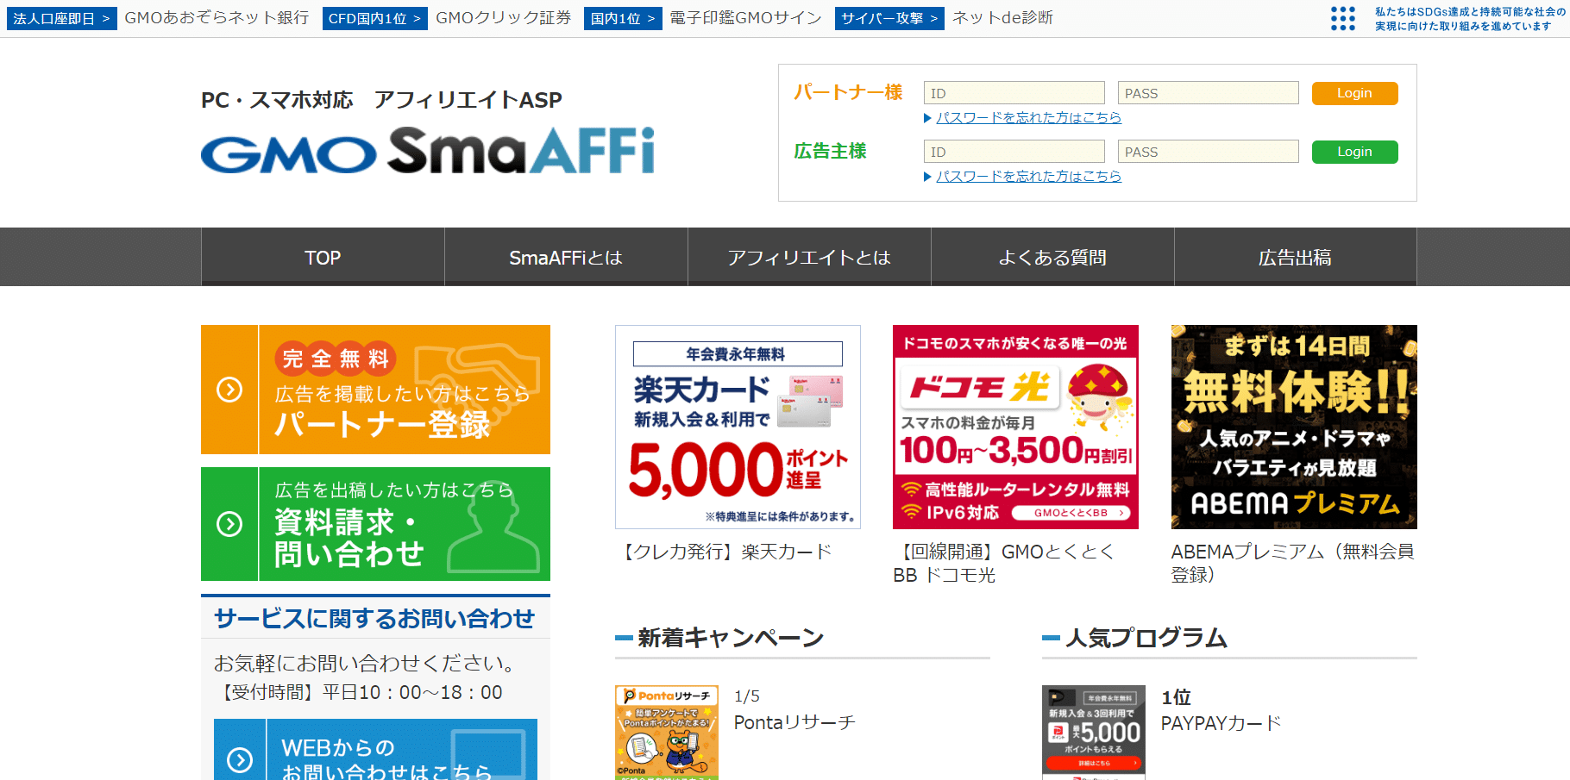Select アフィリエイトとは in navigation bar
This screenshot has width=1570, height=780.
point(809,257)
